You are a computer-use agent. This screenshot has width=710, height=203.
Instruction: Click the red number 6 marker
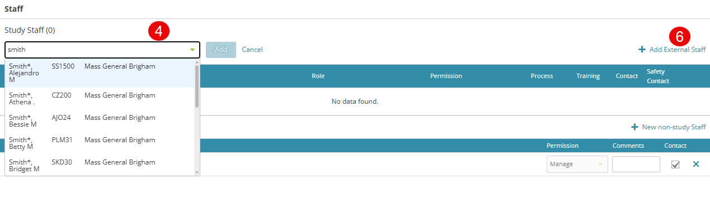tap(680, 36)
